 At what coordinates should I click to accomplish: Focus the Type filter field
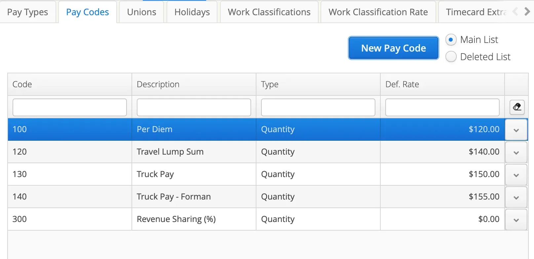[318, 107]
